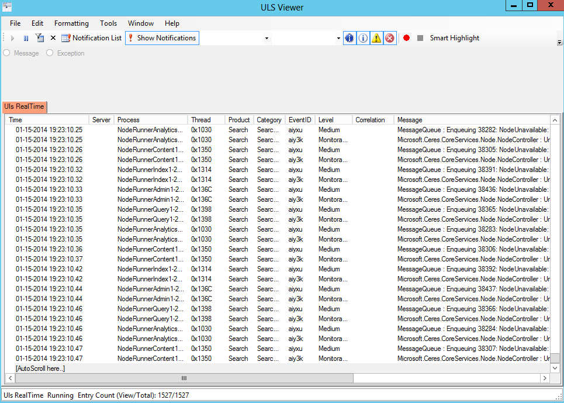Sort by the EventID column header
Screen dimensions: 564x403
tap(300, 120)
